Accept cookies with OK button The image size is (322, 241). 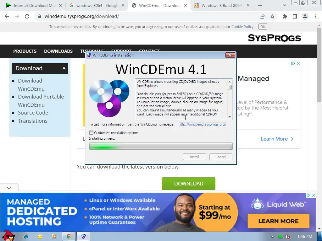coord(263,27)
